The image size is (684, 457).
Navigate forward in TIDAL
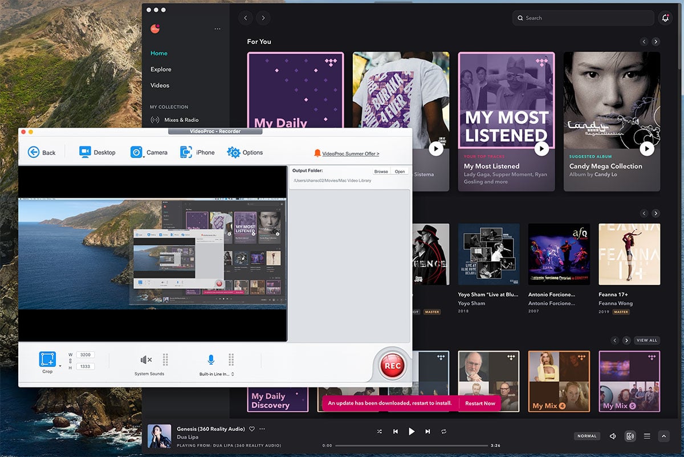click(x=263, y=18)
